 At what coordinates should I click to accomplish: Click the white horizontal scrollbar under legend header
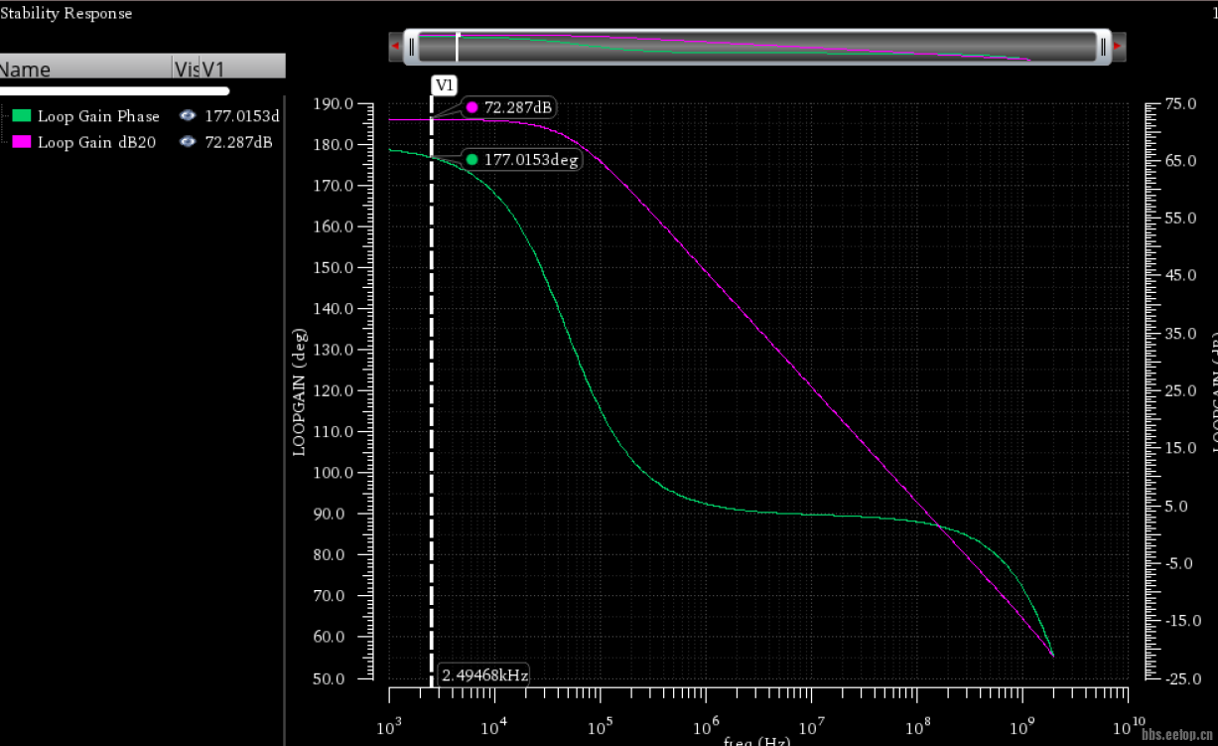(114, 90)
